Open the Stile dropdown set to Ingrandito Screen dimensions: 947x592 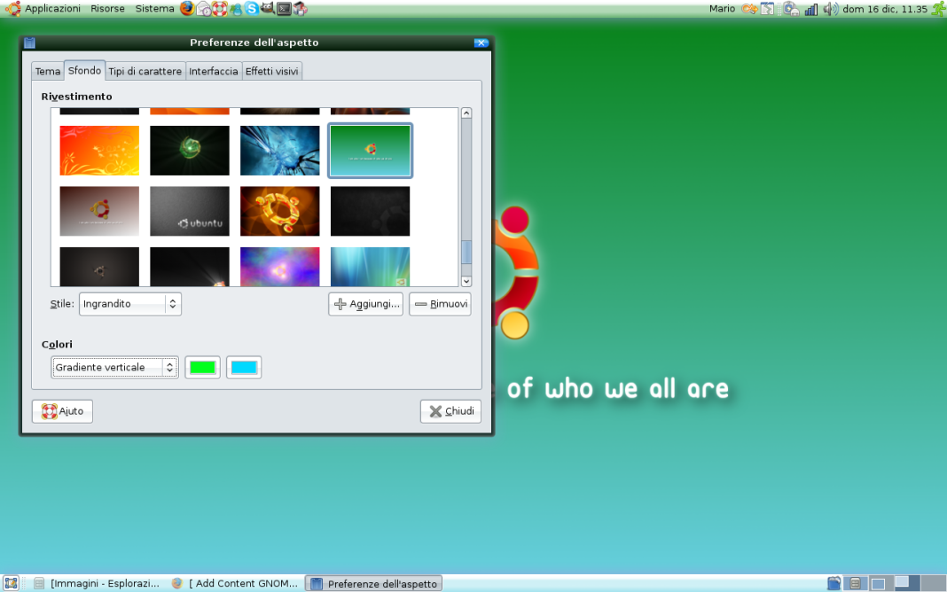(129, 304)
